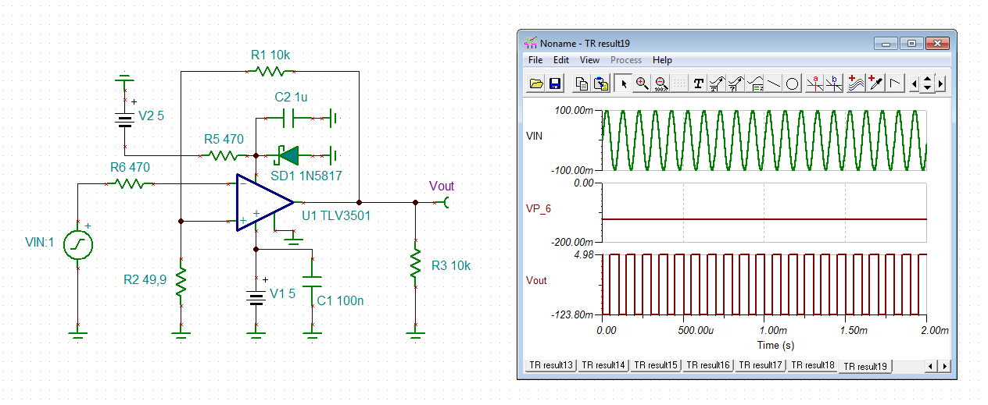This screenshot has height=405, width=988.
Task: Click the toolbar up arrow
Action: [927, 79]
